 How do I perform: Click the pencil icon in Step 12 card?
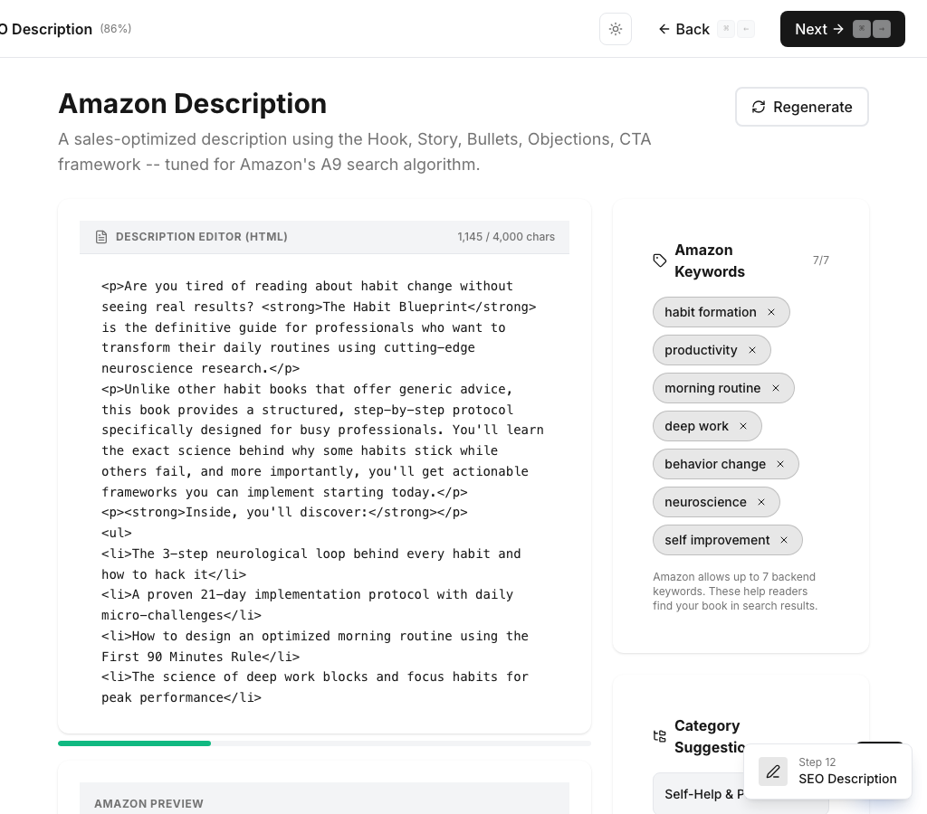[x=773, y=771]
